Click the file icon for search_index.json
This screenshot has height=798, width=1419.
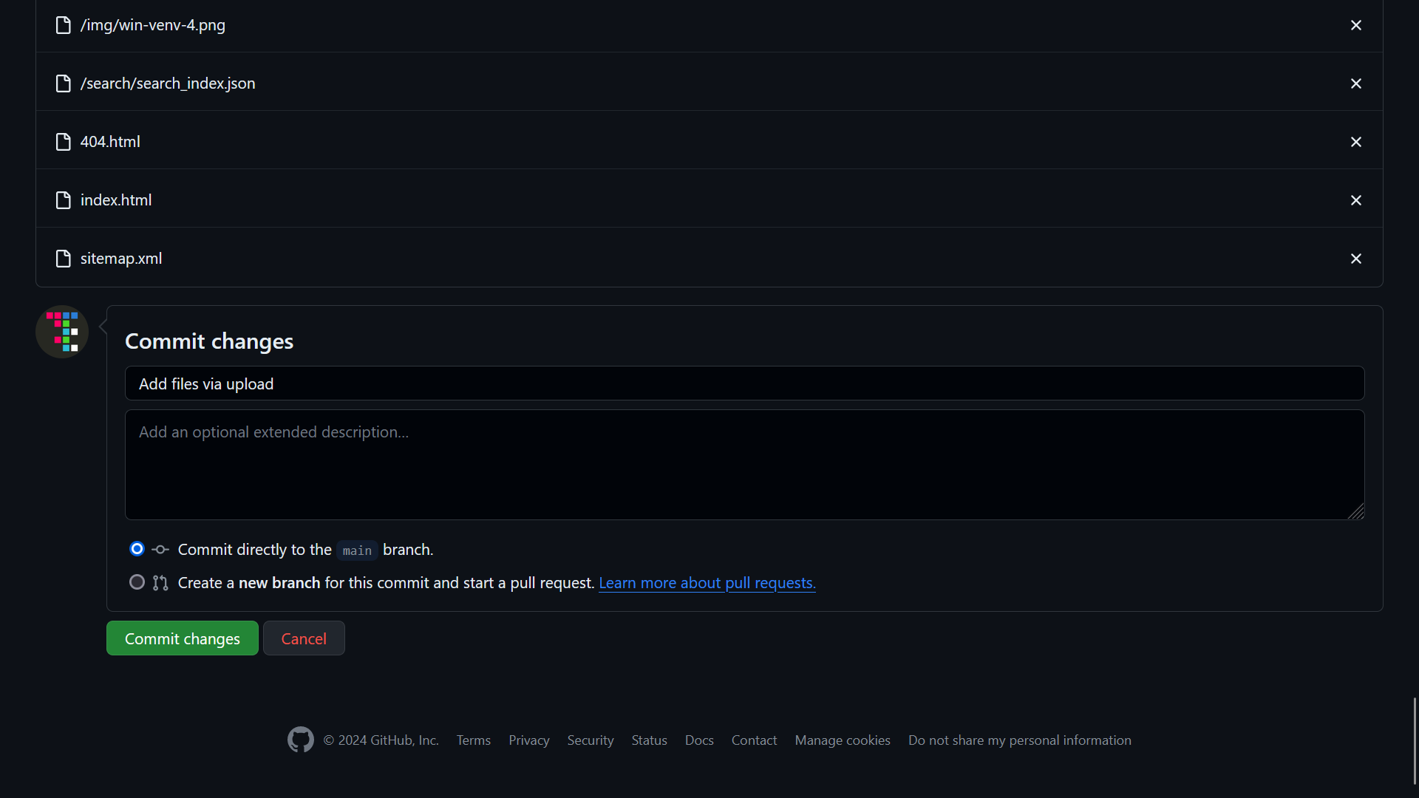(x=64, y=83)
